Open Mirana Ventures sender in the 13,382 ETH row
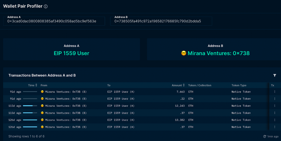Screen dimensions: 281x141 [66, 120]
